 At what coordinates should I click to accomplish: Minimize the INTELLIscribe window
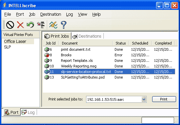tap(159, 6)
